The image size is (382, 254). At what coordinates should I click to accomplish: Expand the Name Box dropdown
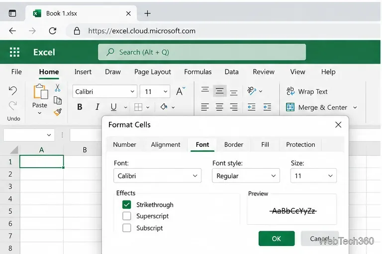click(49, 135)
